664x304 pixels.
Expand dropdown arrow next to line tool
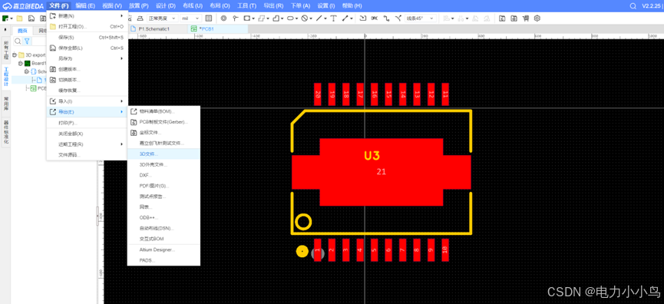coord(325,18)
